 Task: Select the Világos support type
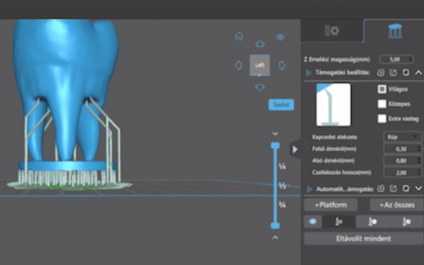click(x=382, y=89)
